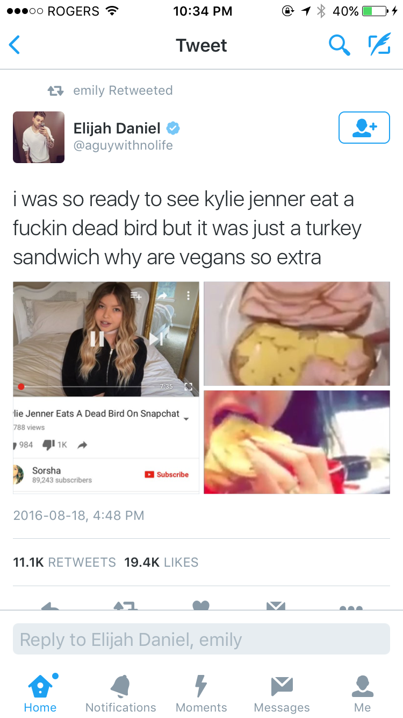Open the YouTube video screenshot image
This screenshot has width=403, height=718.
click(106, 388)
